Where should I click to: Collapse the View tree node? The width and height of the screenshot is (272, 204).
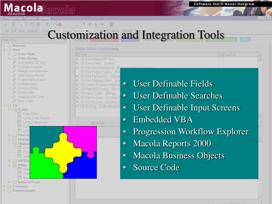pos(4,50)
